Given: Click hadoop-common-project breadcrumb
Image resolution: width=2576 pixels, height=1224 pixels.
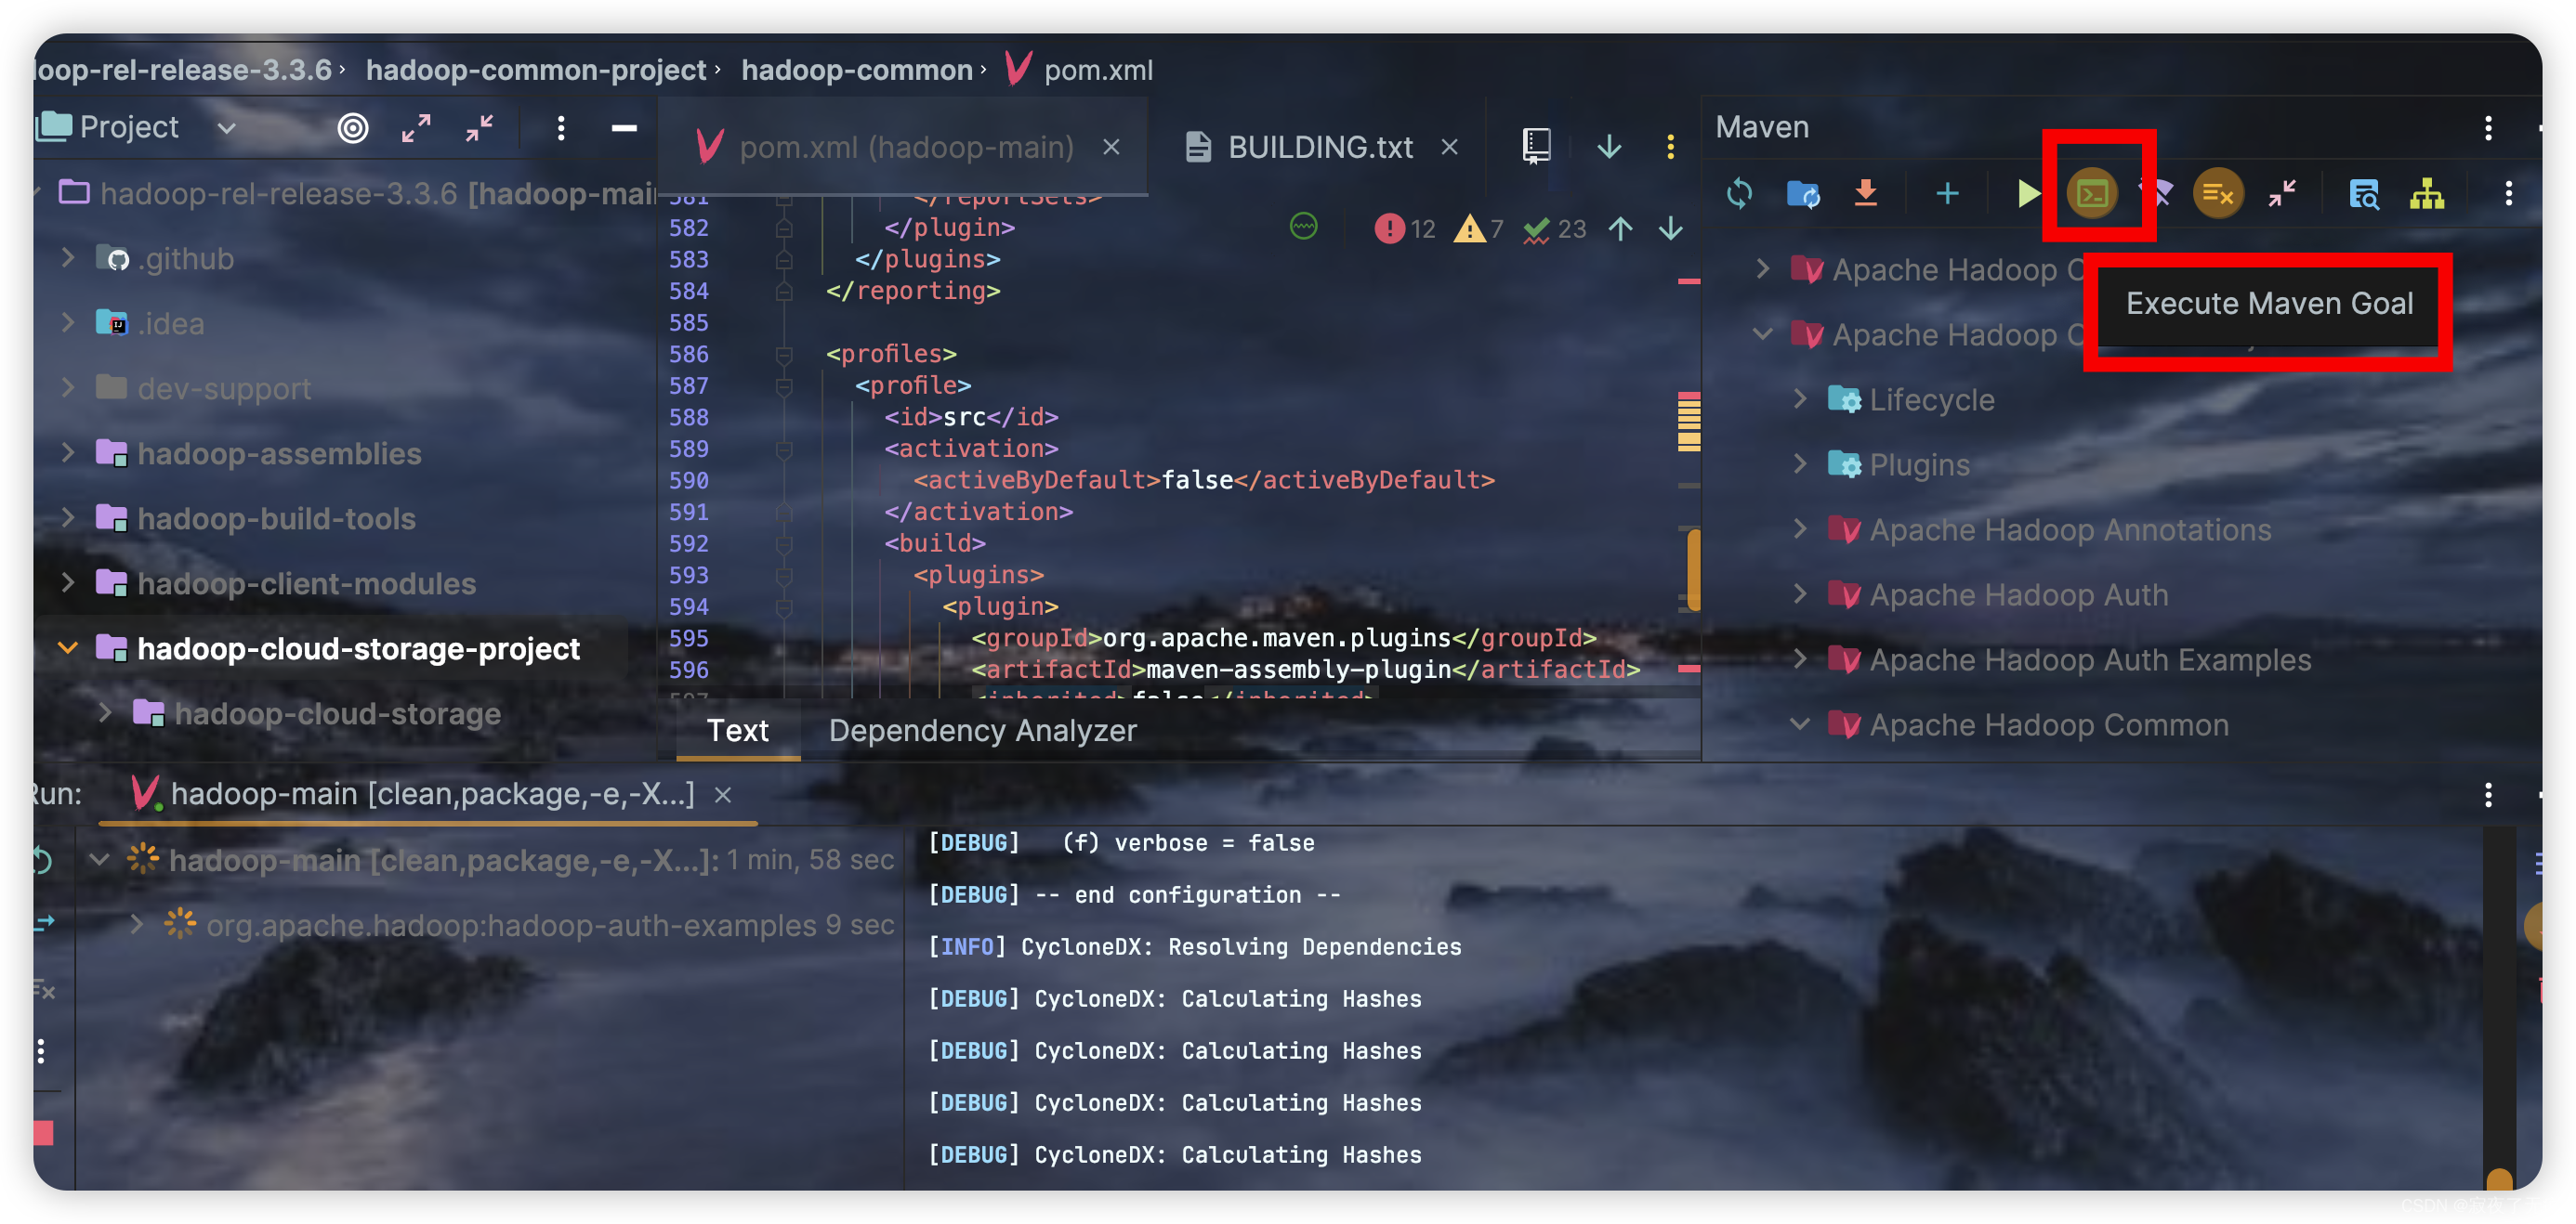Looking at the screenshot, I should point(536,70).
